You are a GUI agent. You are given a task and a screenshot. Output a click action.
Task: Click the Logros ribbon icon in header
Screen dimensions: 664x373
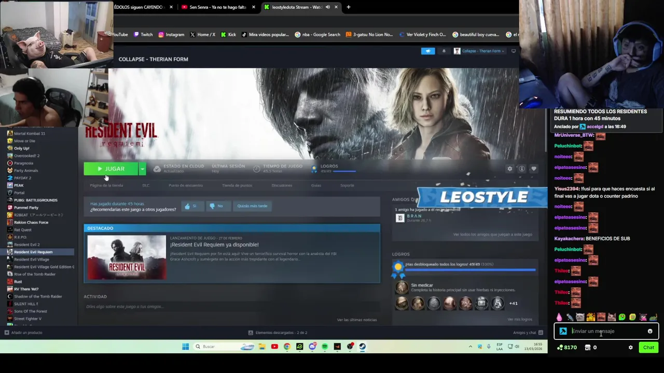tap(314, 169)
